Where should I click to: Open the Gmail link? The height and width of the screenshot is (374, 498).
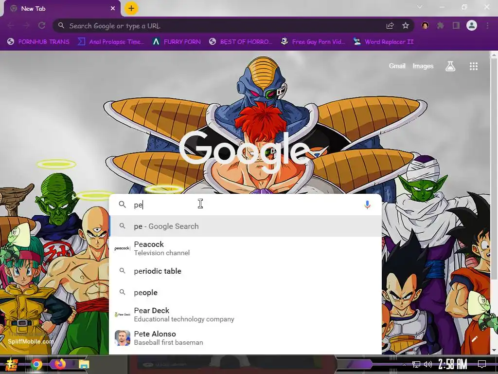[x=397, y=66]
